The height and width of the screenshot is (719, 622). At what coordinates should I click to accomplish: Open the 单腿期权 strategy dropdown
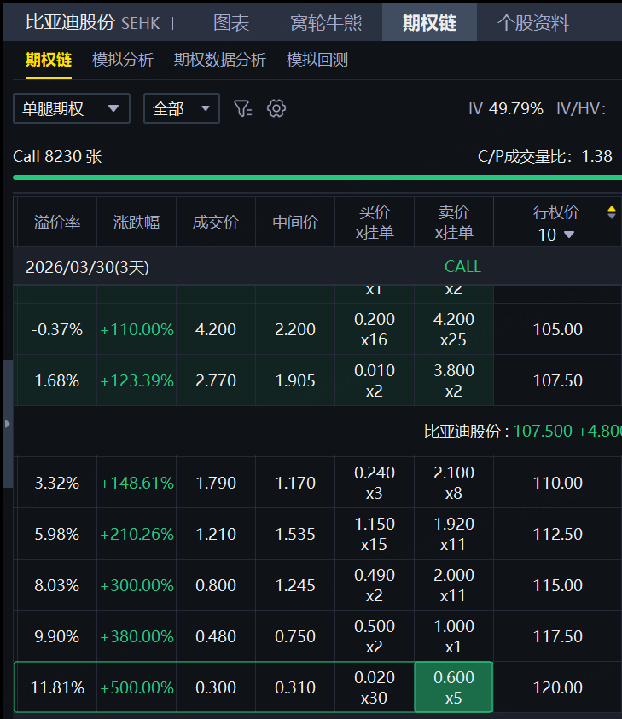pyautogui.click(x=72, y=108)
